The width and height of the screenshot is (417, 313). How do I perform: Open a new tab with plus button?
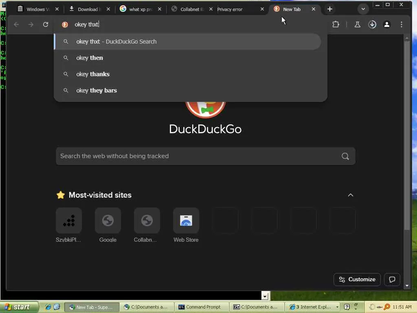click(330, 9)
